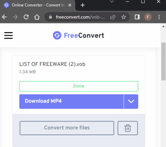Click the scrollbar up arrow
Screen dimensions: 166x147
coord(163,27)
